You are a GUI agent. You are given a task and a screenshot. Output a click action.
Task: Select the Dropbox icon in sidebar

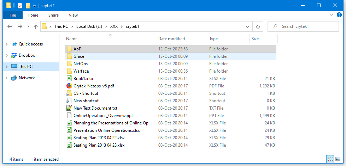point(14,55)
